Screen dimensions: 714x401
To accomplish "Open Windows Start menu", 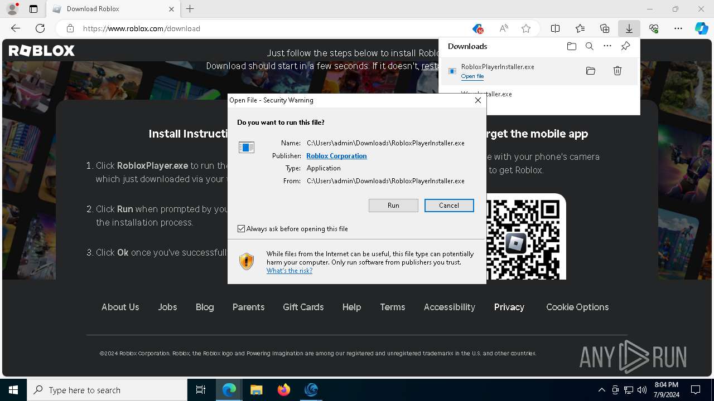I will [x=13, y=390].
